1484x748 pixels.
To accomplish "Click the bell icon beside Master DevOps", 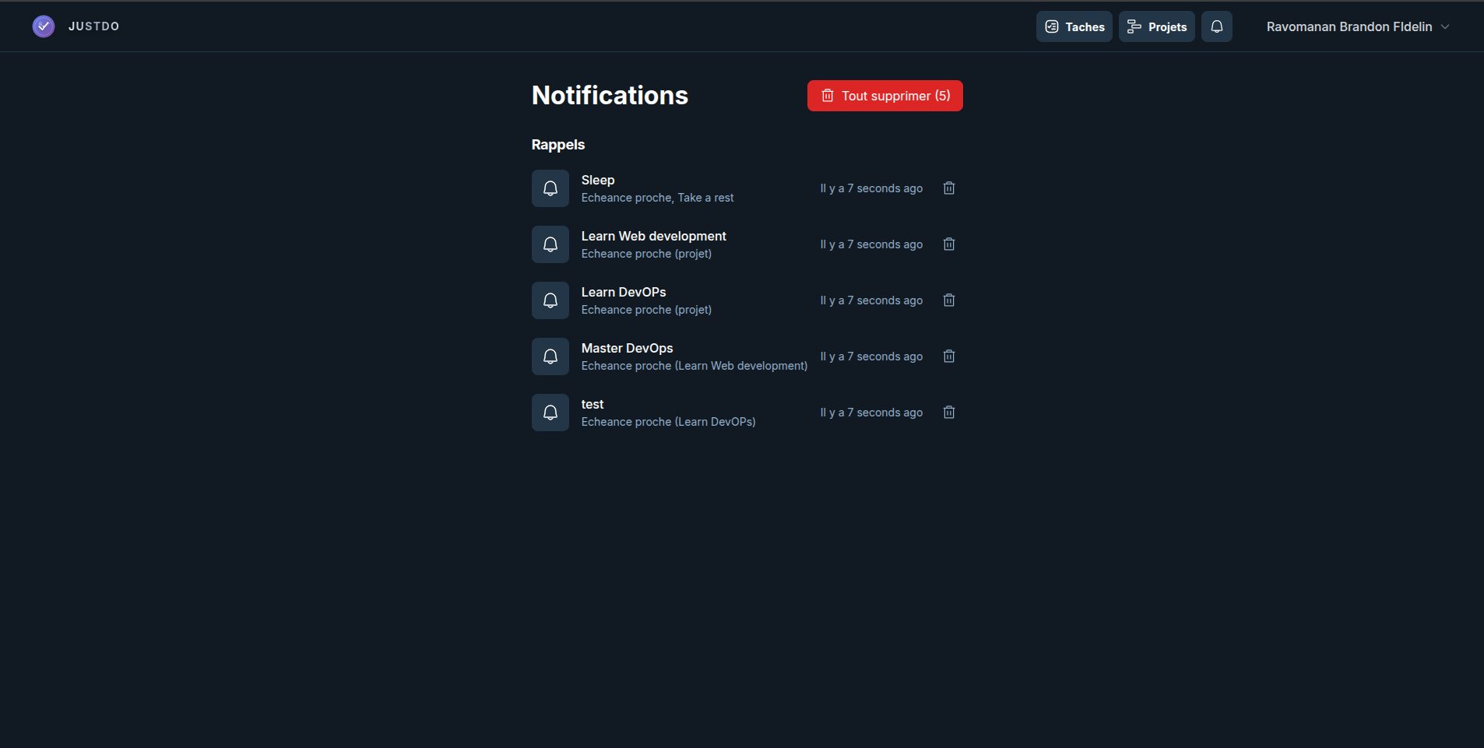I will tap(550, 356).
